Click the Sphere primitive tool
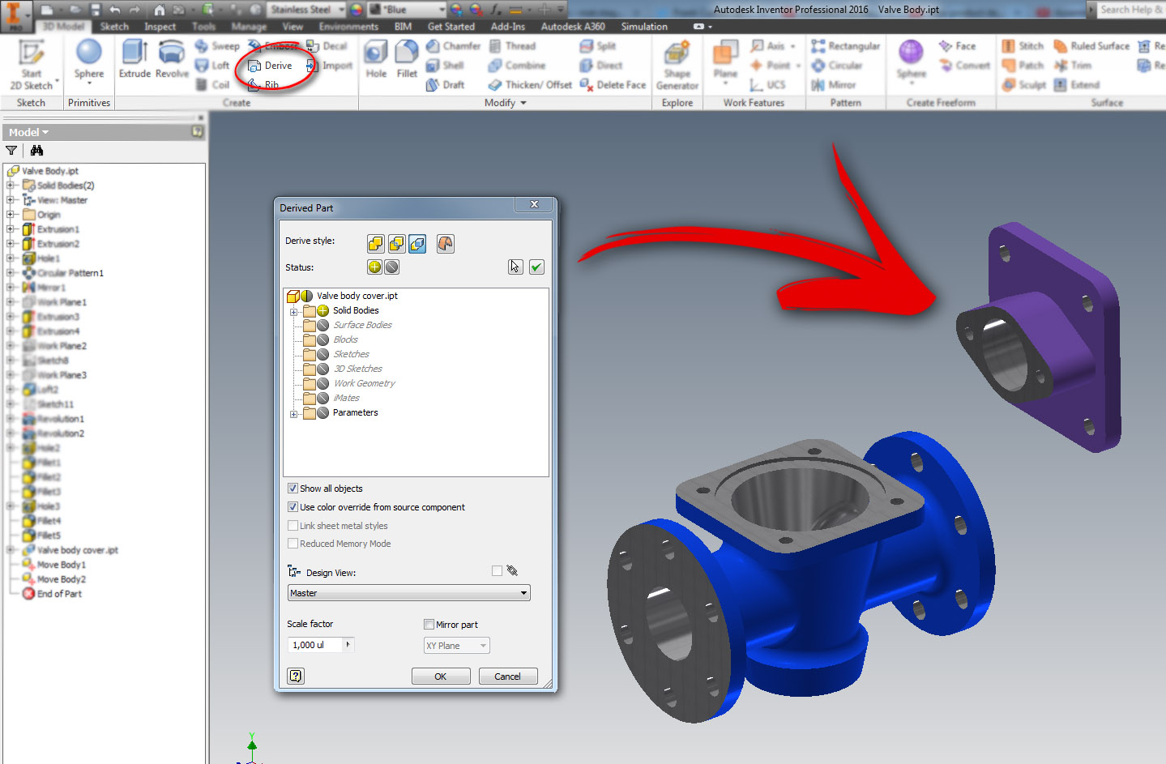The height and width of the screenshot is (764, 1166). click(x=89, y=57)
